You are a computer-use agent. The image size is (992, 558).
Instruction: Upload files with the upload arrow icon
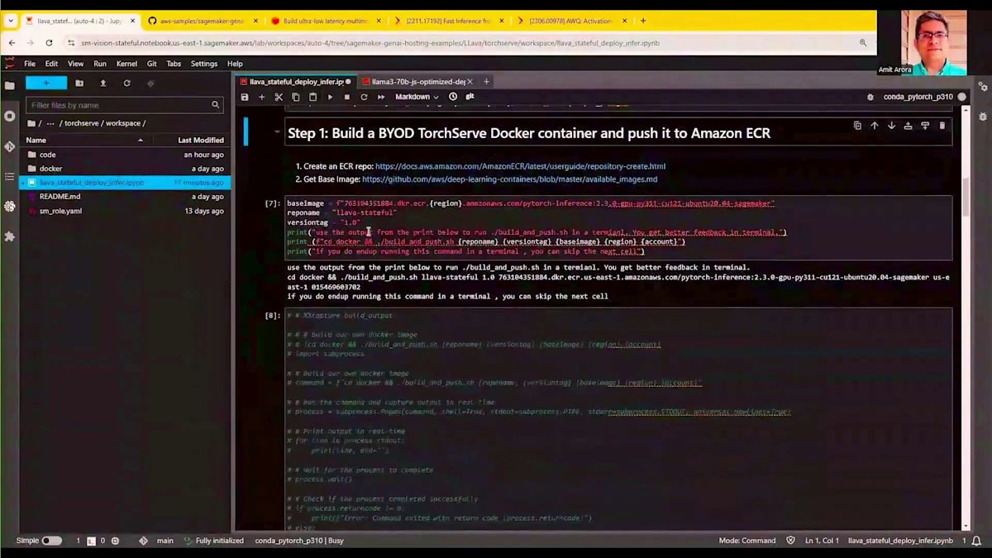(103, 83)
